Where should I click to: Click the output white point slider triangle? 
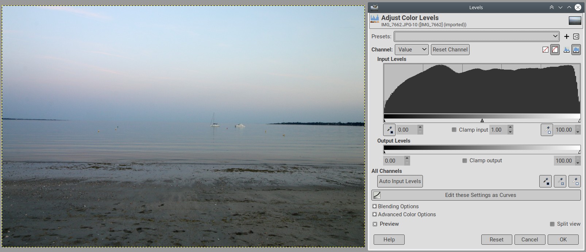coord(579,151)
